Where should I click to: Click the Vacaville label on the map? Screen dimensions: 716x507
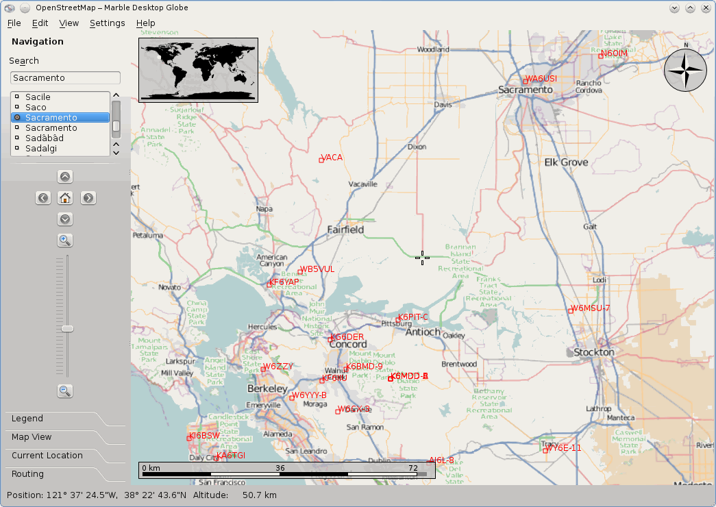362,184
